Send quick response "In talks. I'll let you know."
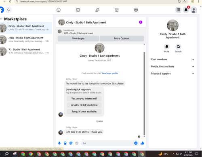Viewport: 202px width, 157px height. point(84,105)
